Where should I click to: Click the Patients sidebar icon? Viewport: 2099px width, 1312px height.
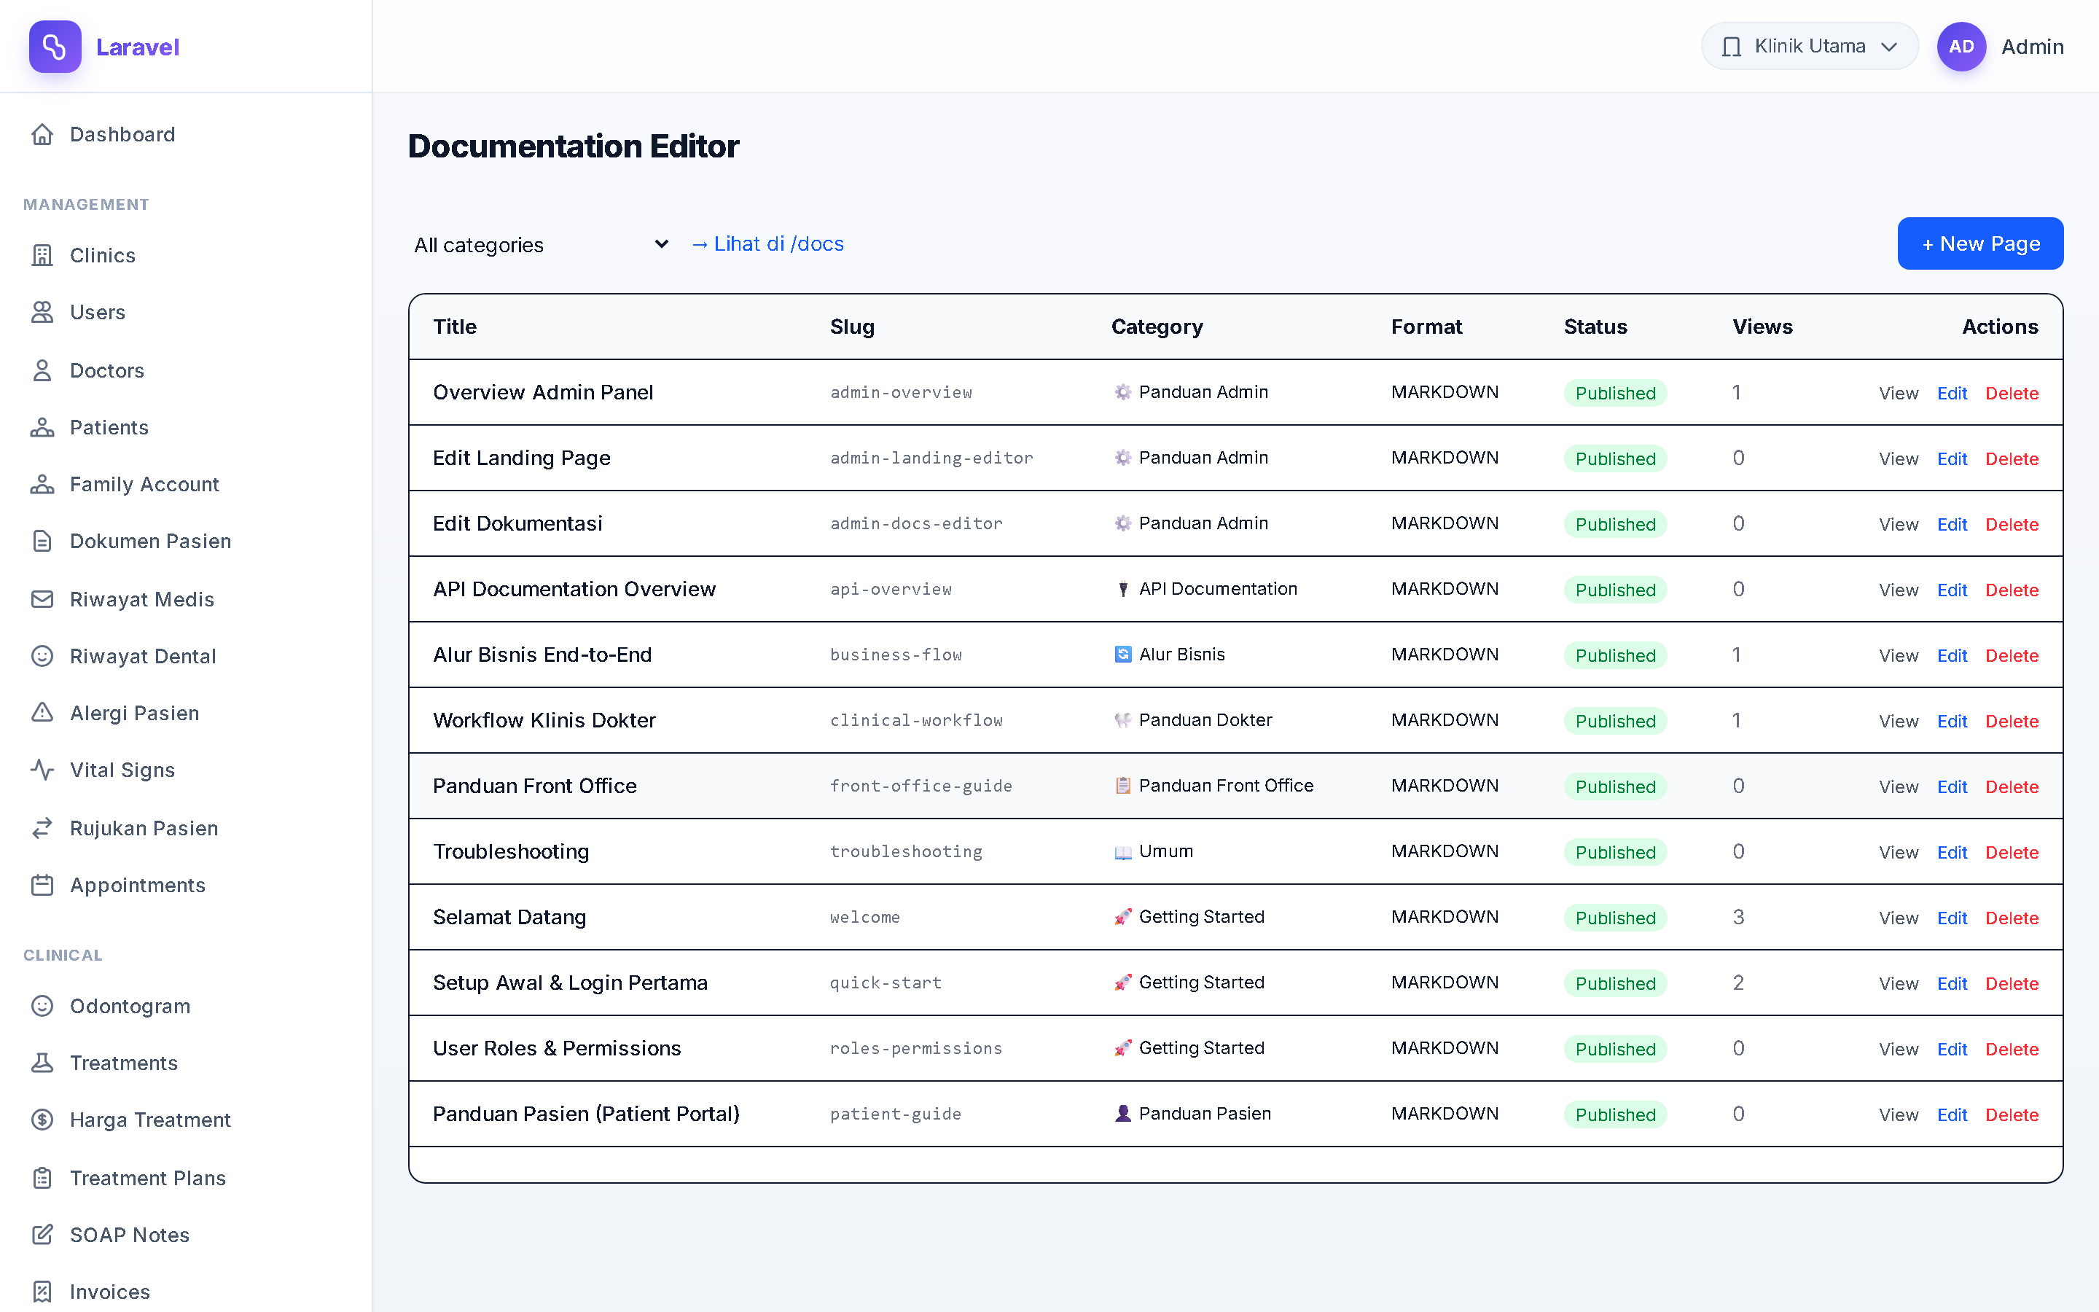click(x=42, y=428)
